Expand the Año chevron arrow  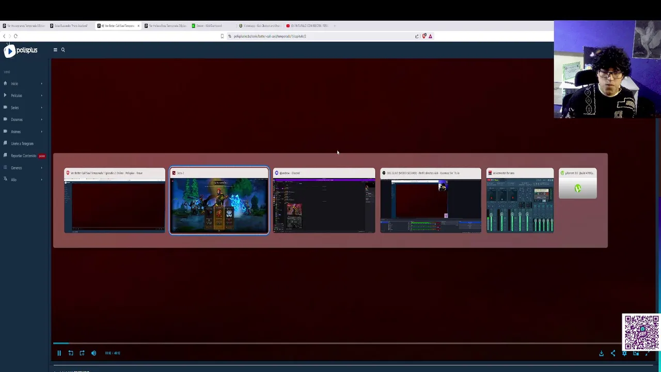tap(42, 180)
